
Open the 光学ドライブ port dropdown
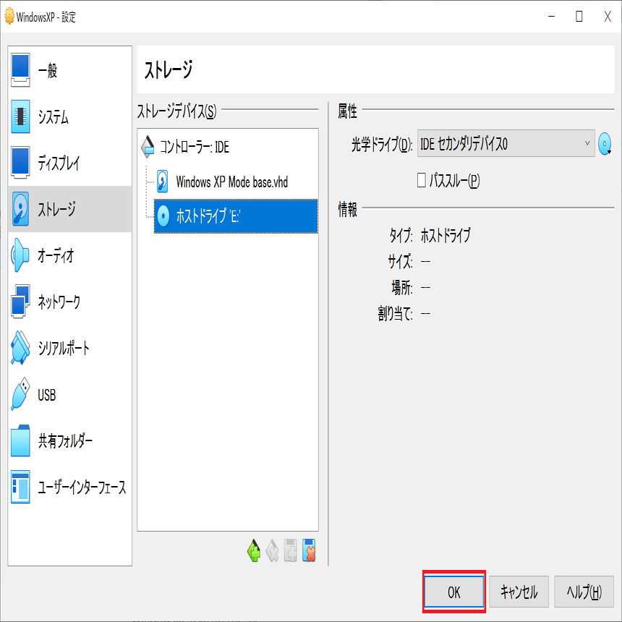click(506, 143)
